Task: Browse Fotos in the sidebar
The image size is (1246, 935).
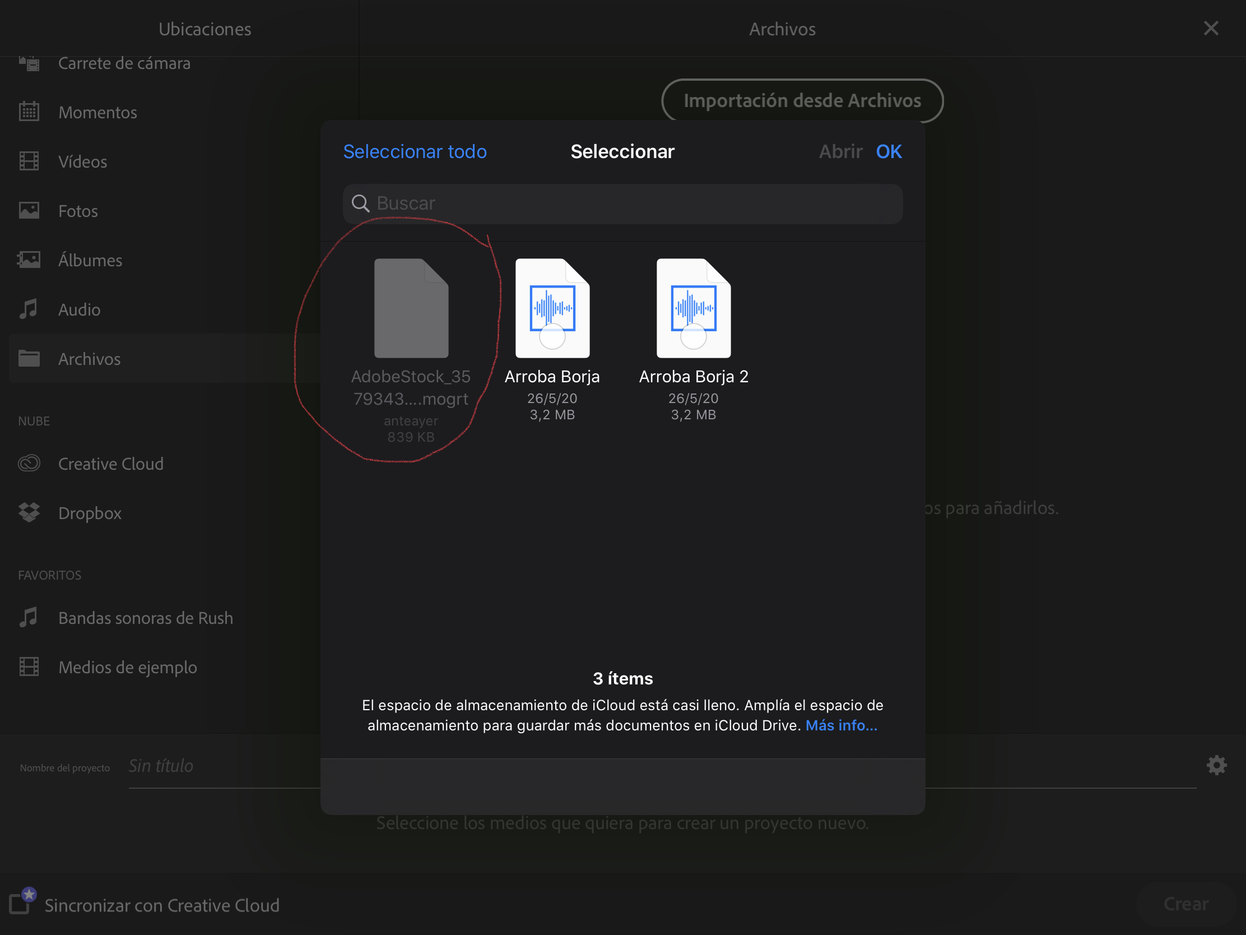Action: pyautogui.click(x=78, y=210)
